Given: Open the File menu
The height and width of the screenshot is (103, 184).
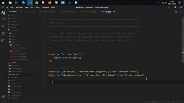Looking at the screenshot, I should pos(7,7).
